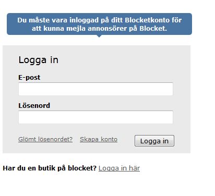Click the bold Lösenord field label
Screen dimensions: 215x196
click(x=34, y=105)
